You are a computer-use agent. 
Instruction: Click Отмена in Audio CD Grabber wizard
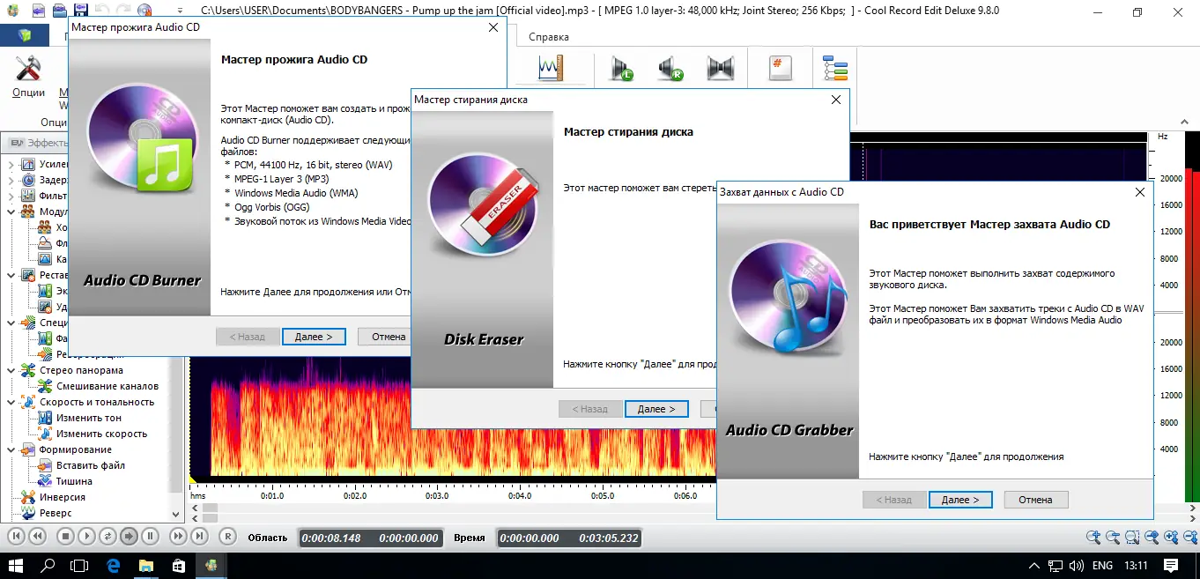point(1035,500)
